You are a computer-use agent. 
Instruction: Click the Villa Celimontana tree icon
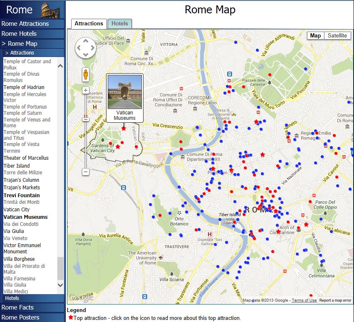[x=322, y=265]
